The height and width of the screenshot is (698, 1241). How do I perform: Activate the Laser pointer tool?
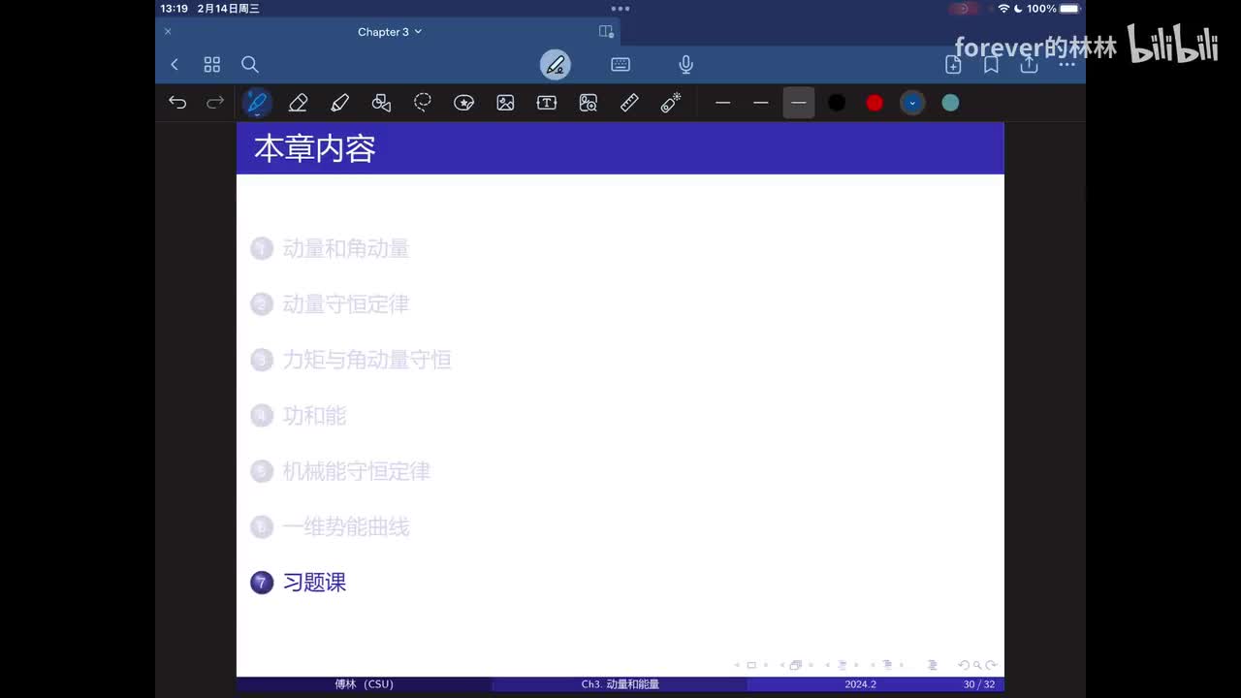point(671,103)
